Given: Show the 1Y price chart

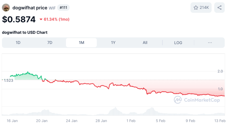Looking at the screenshot, I should 113,43.
